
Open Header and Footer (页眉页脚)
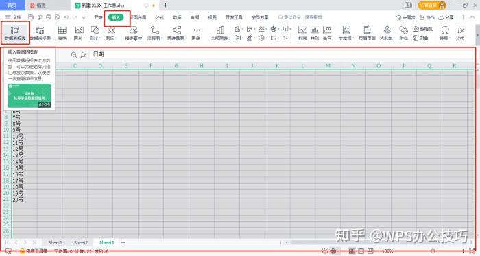367,33
